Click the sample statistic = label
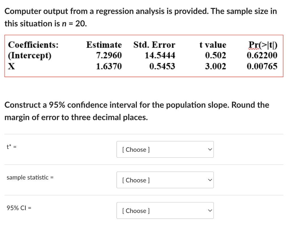 pos(30,178)
